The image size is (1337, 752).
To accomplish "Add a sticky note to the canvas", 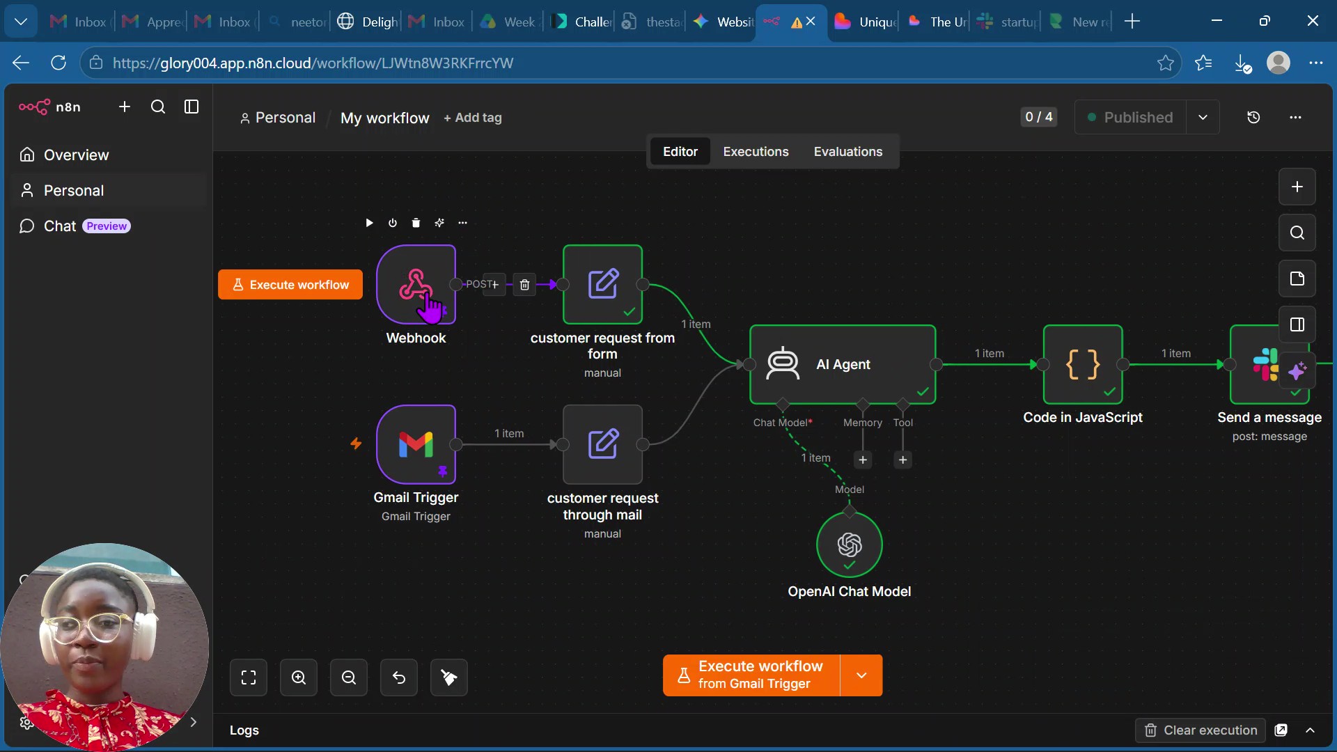I will click(x=1297, y=279).
